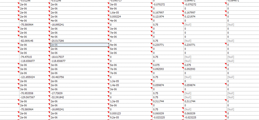The image size is (259, 120).
Task: Select the 1.4e-05 cell
Action: [131, 85]
